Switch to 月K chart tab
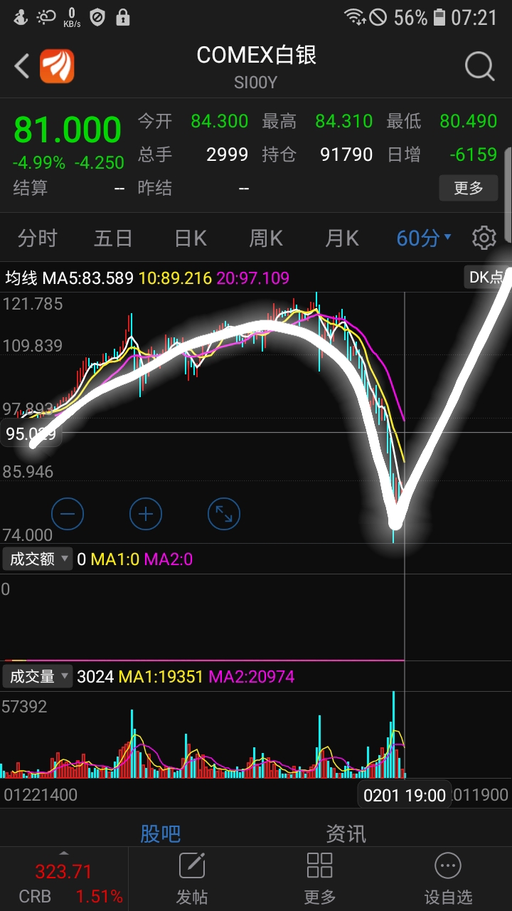 [x=342, y=238]
